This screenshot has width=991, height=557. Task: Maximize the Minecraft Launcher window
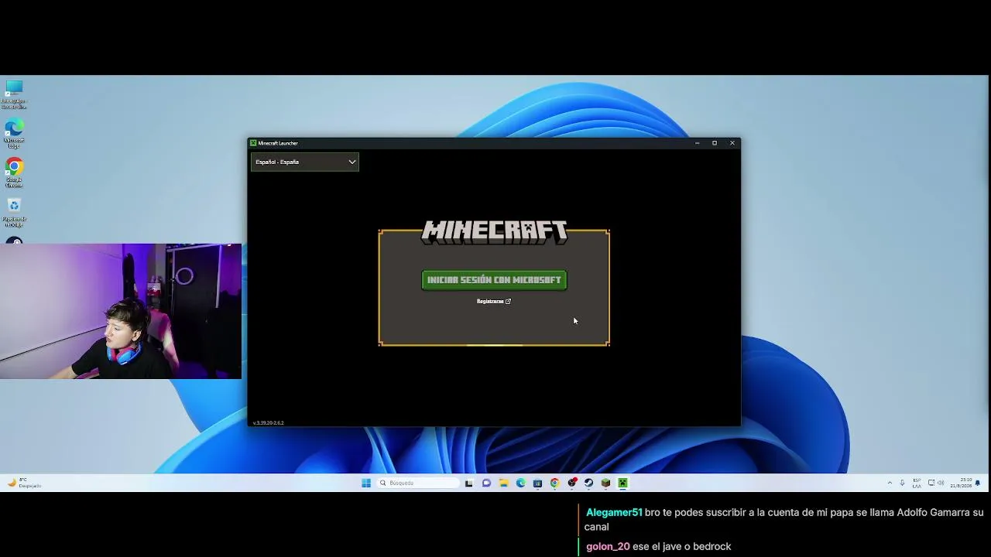coord(715,143)
